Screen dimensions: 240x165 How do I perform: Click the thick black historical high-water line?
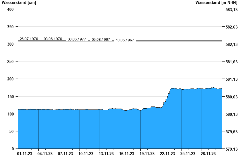[180, 41]
